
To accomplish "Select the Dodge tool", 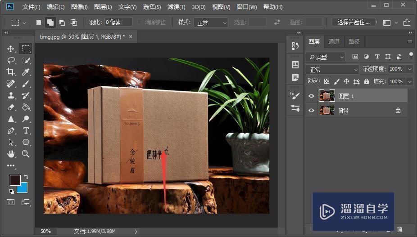I will [x=26, y=119].
